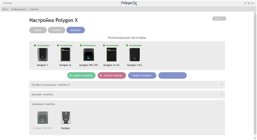Choose the active Designer PRO 250 printer
This screenshot has width=257, height=140.
89,54
